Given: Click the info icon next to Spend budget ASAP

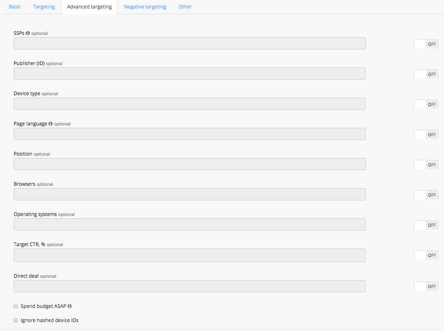Looking at the screenshot, I should click(x=70, y=306).
